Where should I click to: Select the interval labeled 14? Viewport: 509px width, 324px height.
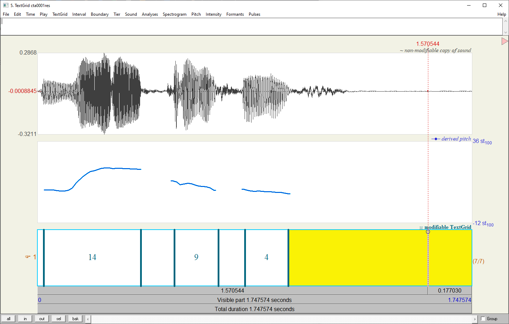click(92, 258)
